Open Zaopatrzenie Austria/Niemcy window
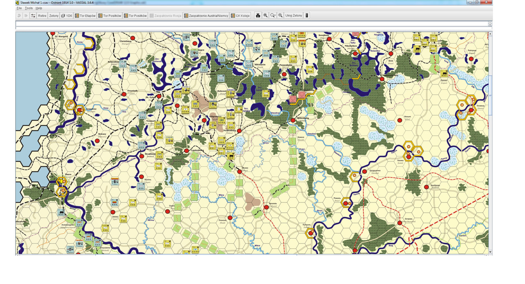 [206, 16]
